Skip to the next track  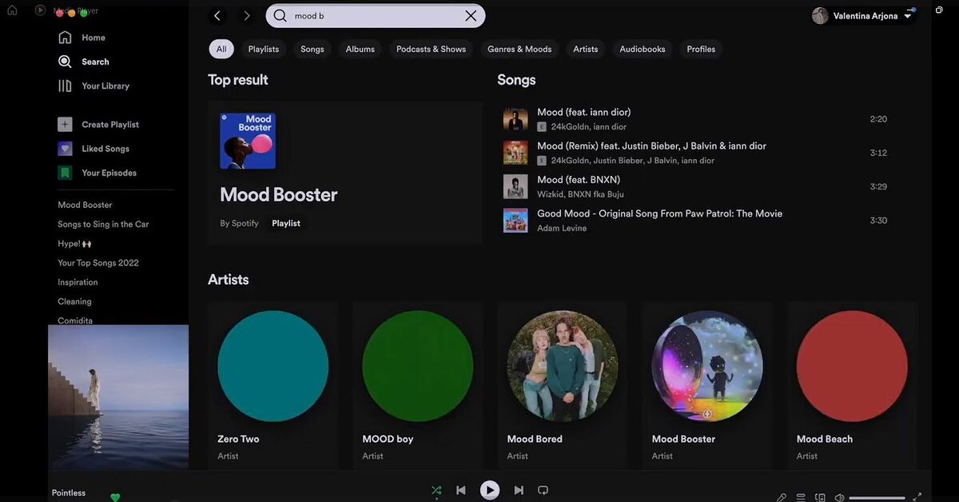point(519,490)
